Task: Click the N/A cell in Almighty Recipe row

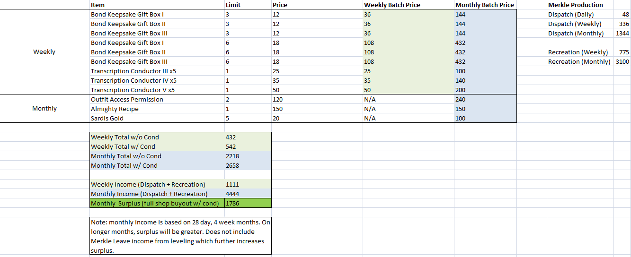Action: coord(408,109)
